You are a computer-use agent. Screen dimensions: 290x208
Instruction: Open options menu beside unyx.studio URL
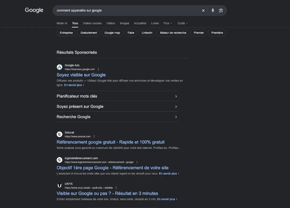coord(116,188)
